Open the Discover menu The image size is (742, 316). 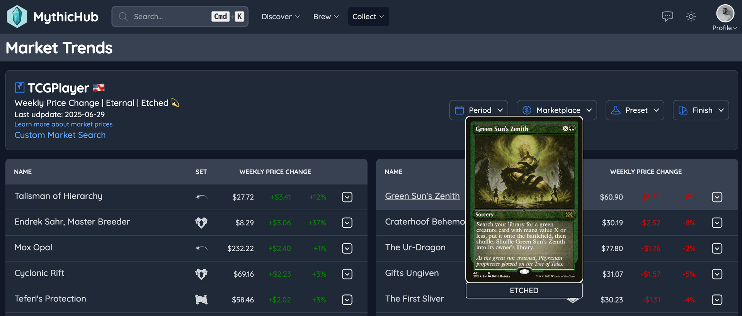tap(281, 17)
